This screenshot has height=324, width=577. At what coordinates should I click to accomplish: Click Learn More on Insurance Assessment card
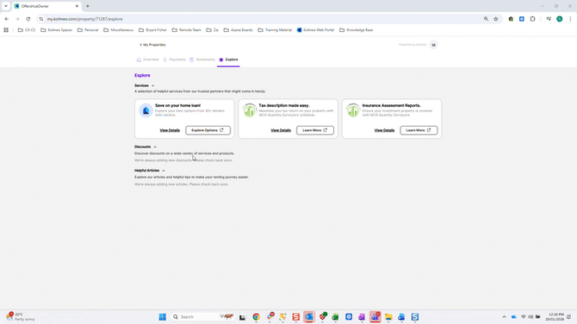tap(419, 130)
